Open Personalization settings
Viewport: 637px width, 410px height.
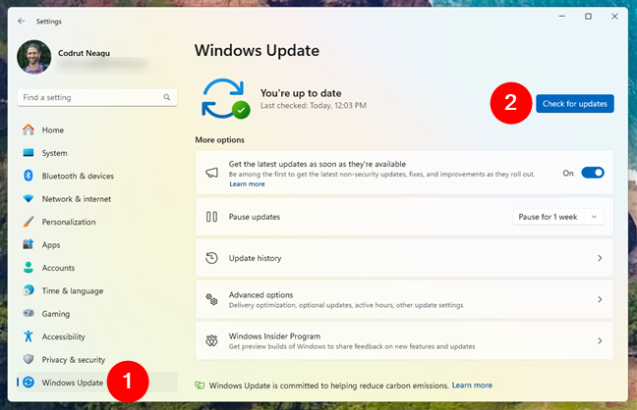[x=97, y=223]
